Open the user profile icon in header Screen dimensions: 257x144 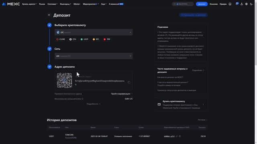(230, 4)
